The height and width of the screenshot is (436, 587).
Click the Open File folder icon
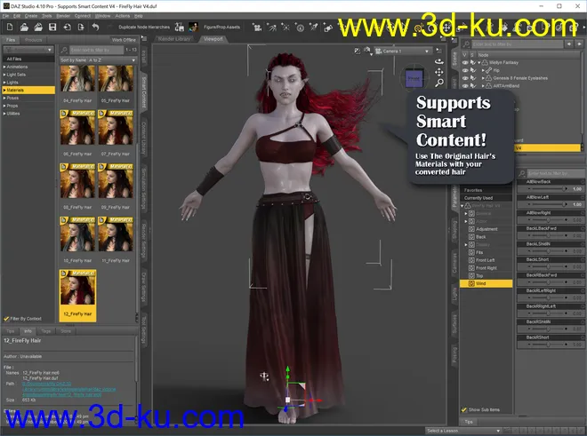(26, 27)
